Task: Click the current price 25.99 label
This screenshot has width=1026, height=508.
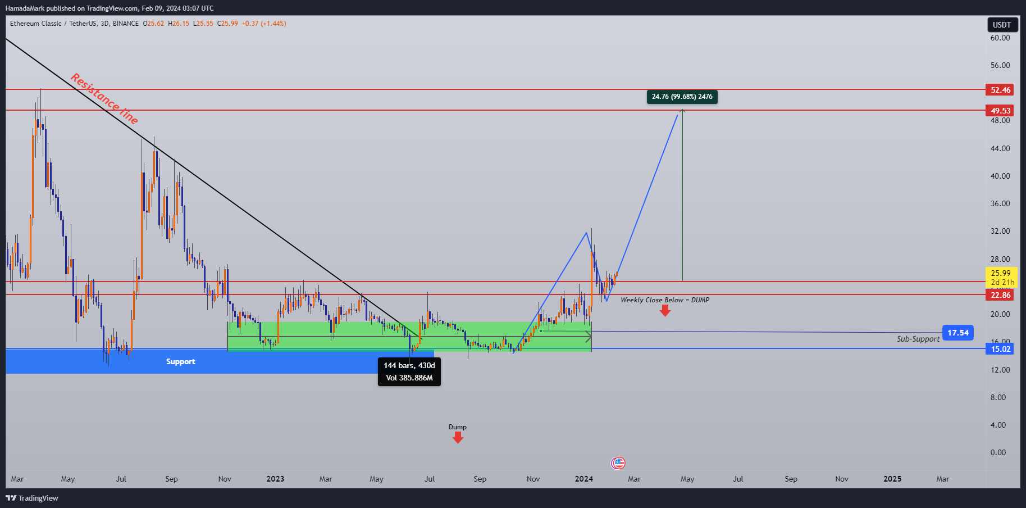Action: (1001, 277)
